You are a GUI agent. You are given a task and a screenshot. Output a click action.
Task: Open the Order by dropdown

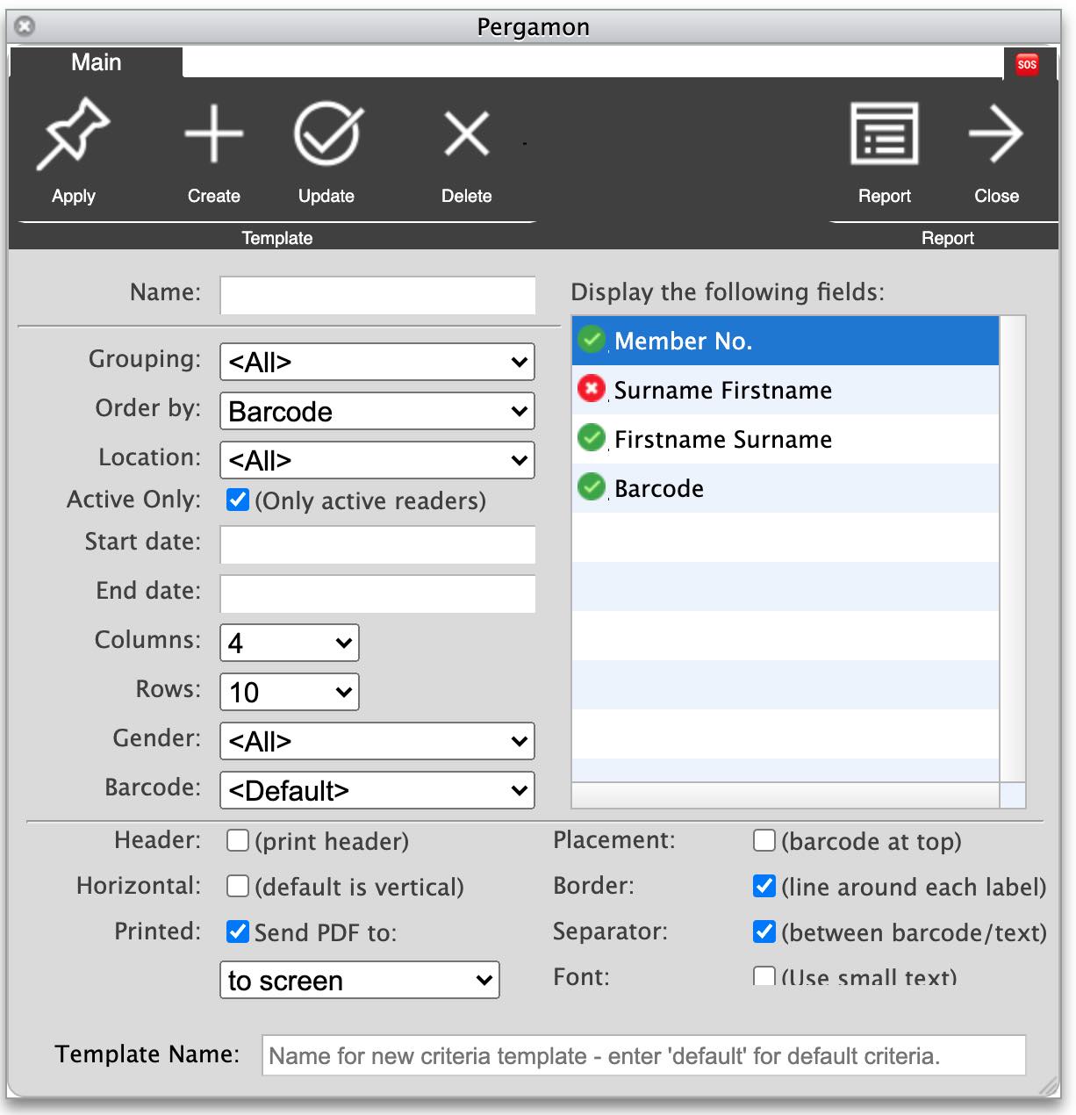pos(377,411)
